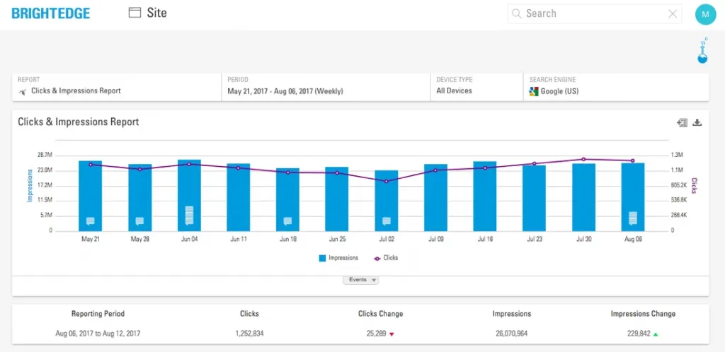The image size is (725, 352).
Task: Clear search with the X icon
Action: [673, 14]
